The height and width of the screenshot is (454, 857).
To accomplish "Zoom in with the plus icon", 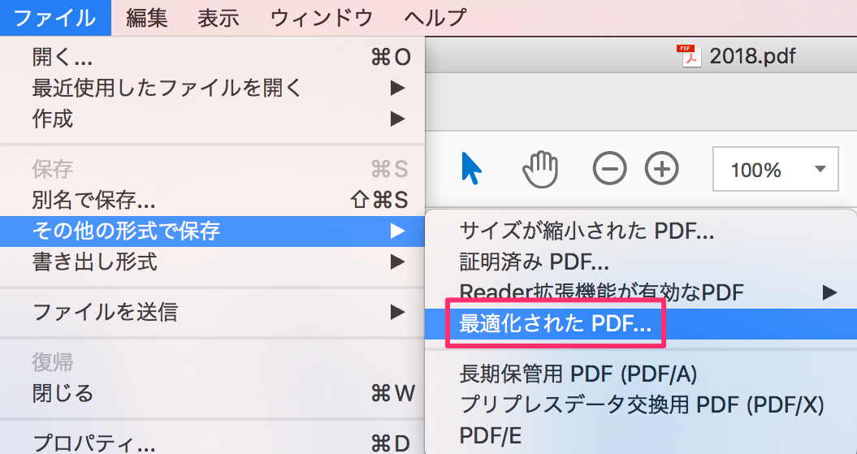I will [661, 169].
